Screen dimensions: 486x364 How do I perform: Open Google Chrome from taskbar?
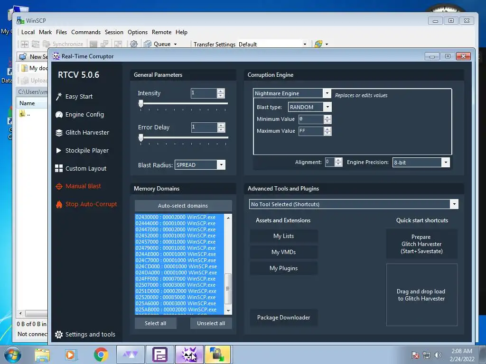click(x=101, y=355)
